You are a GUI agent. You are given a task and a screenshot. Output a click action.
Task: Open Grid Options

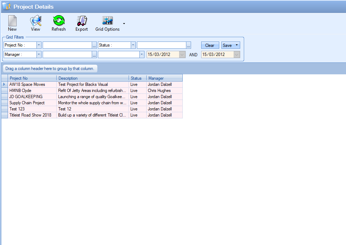pos(107,23)
